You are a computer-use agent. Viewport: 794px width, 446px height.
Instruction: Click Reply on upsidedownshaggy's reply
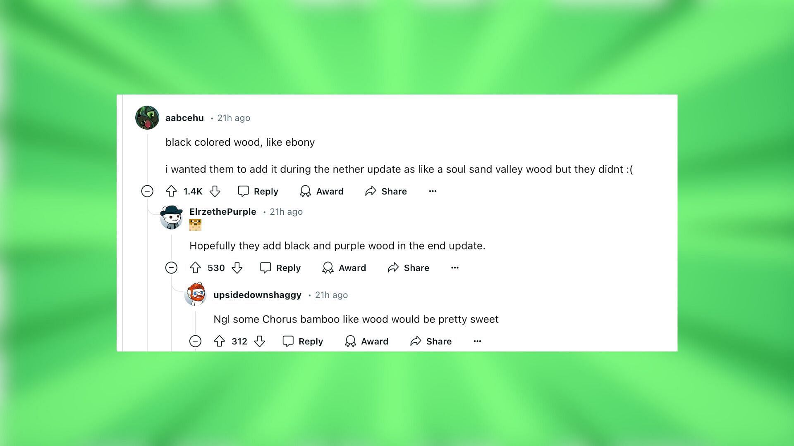coord(303,341)
